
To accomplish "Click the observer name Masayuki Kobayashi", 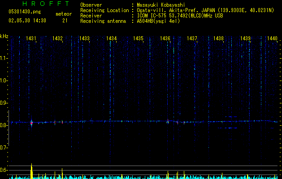I will [x=161, y=5].
